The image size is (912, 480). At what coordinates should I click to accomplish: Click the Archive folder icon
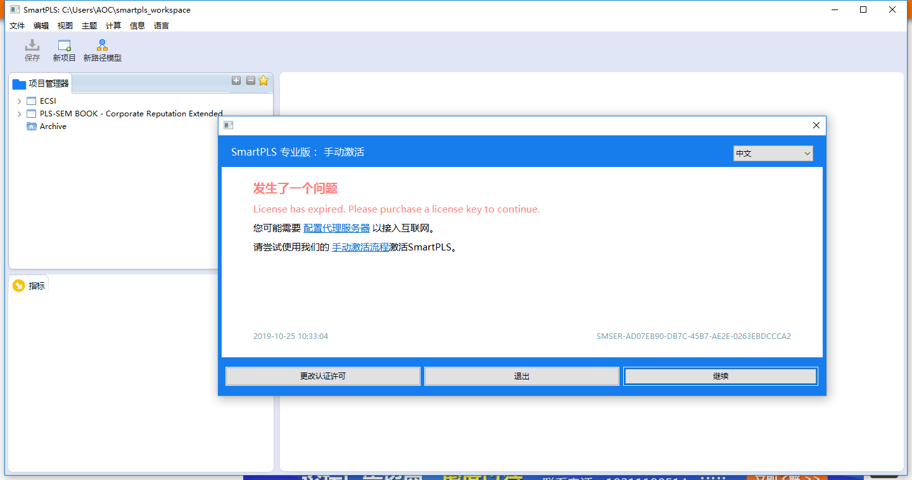click(32, 126)
